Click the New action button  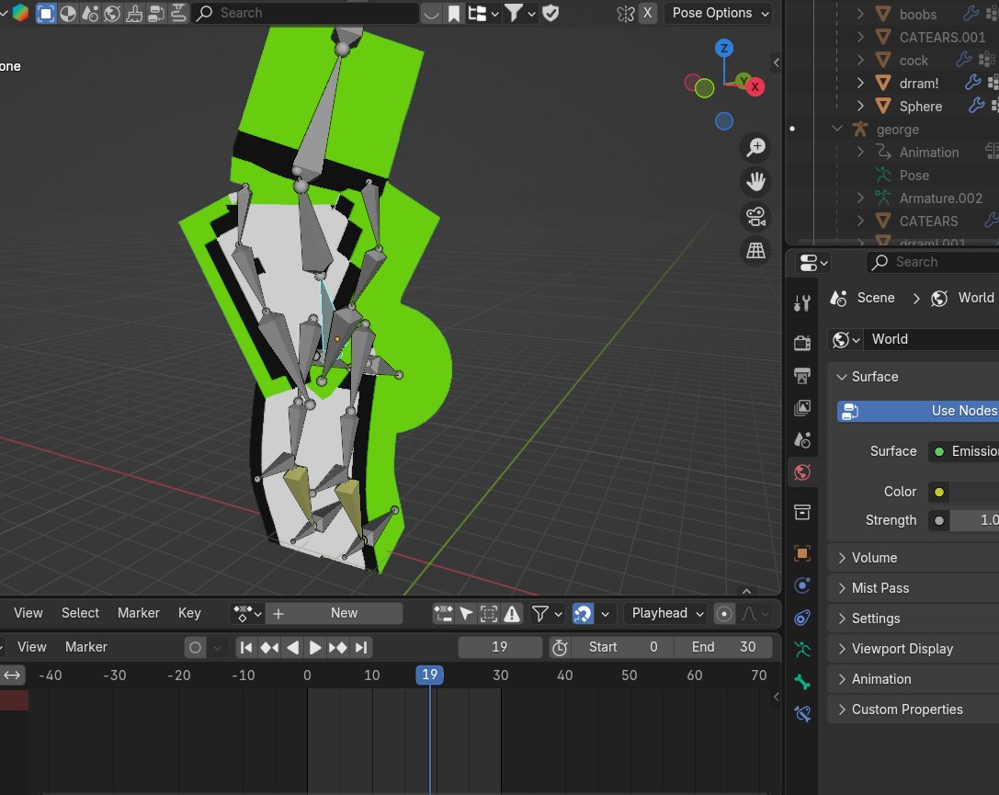(344, 613)
